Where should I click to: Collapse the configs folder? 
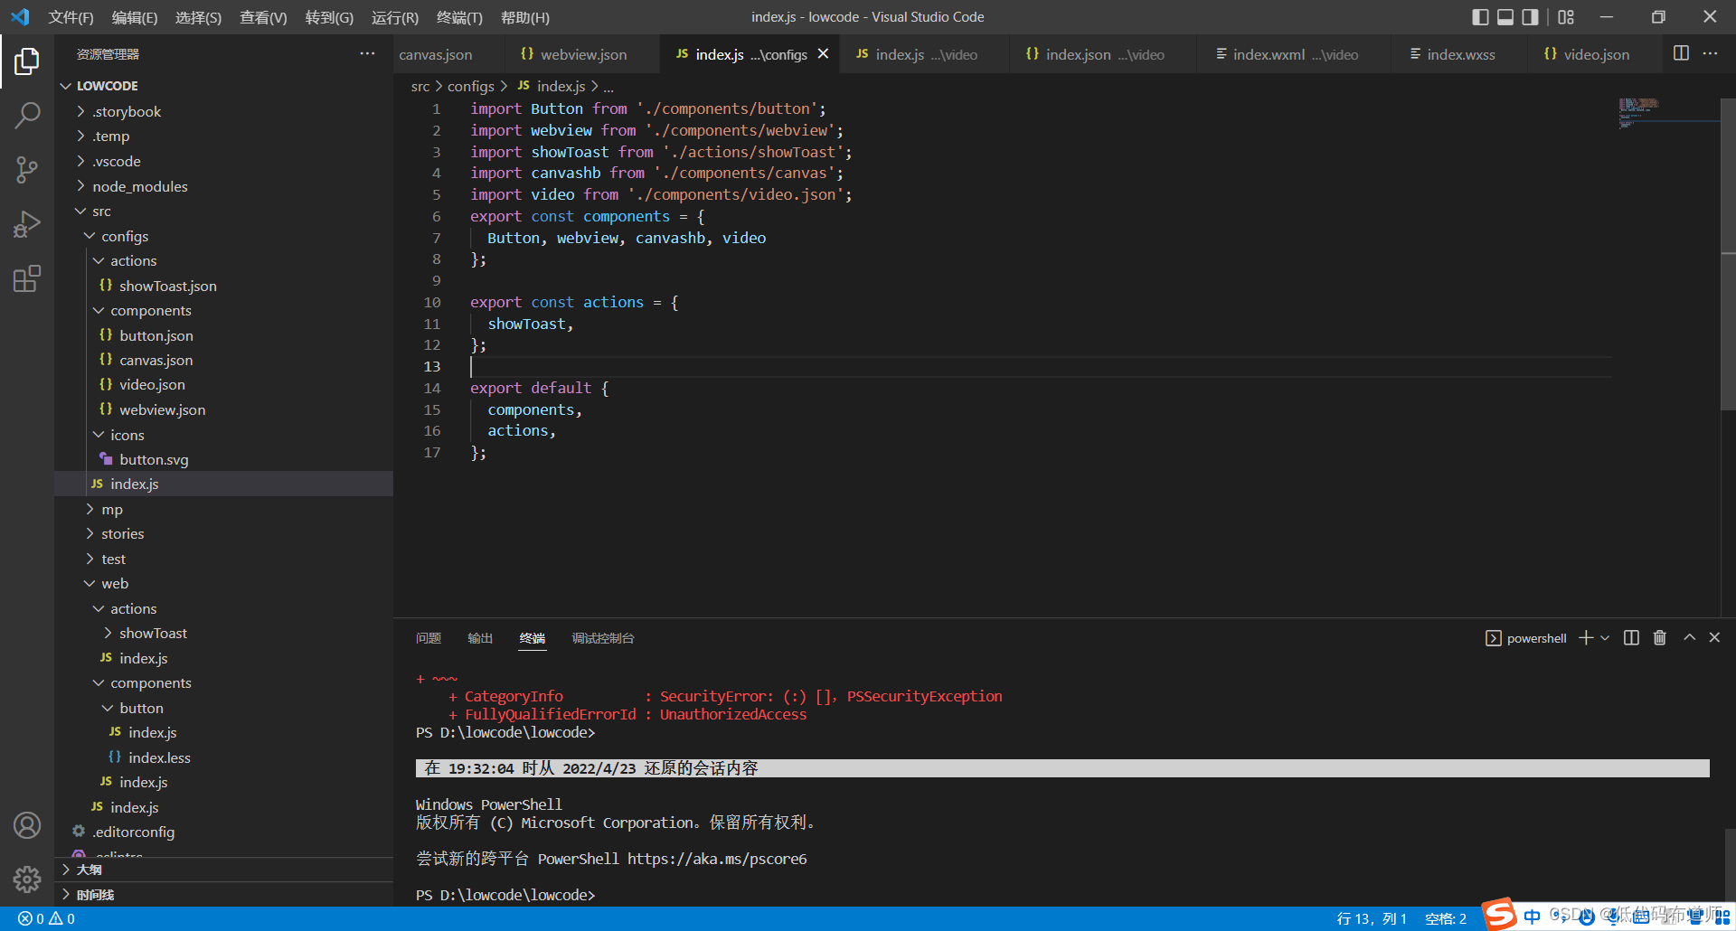(x=124, y=236)
